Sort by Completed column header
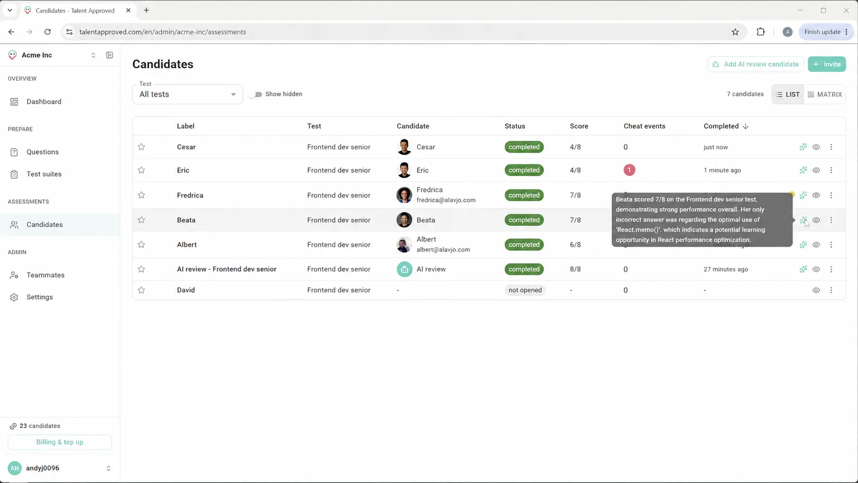Screen dimensions: 858x483 point(726,126)
